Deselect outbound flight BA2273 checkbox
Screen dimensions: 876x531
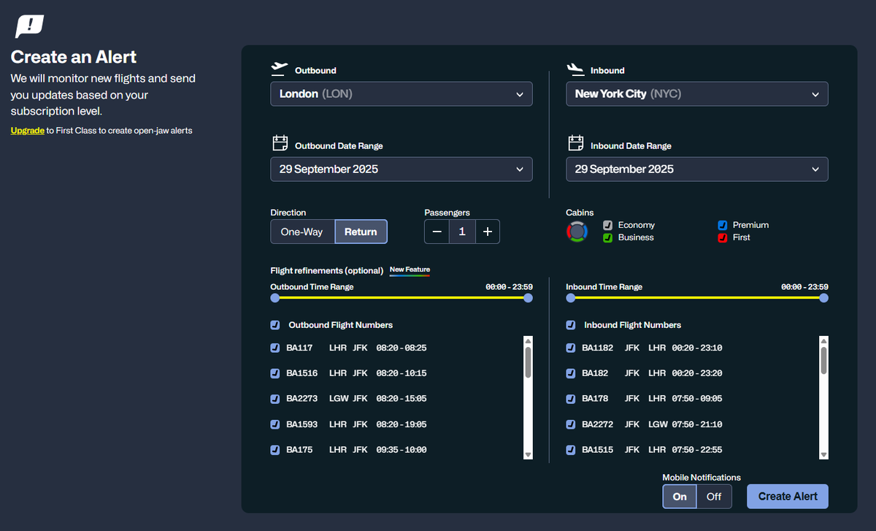click(275, 399)
